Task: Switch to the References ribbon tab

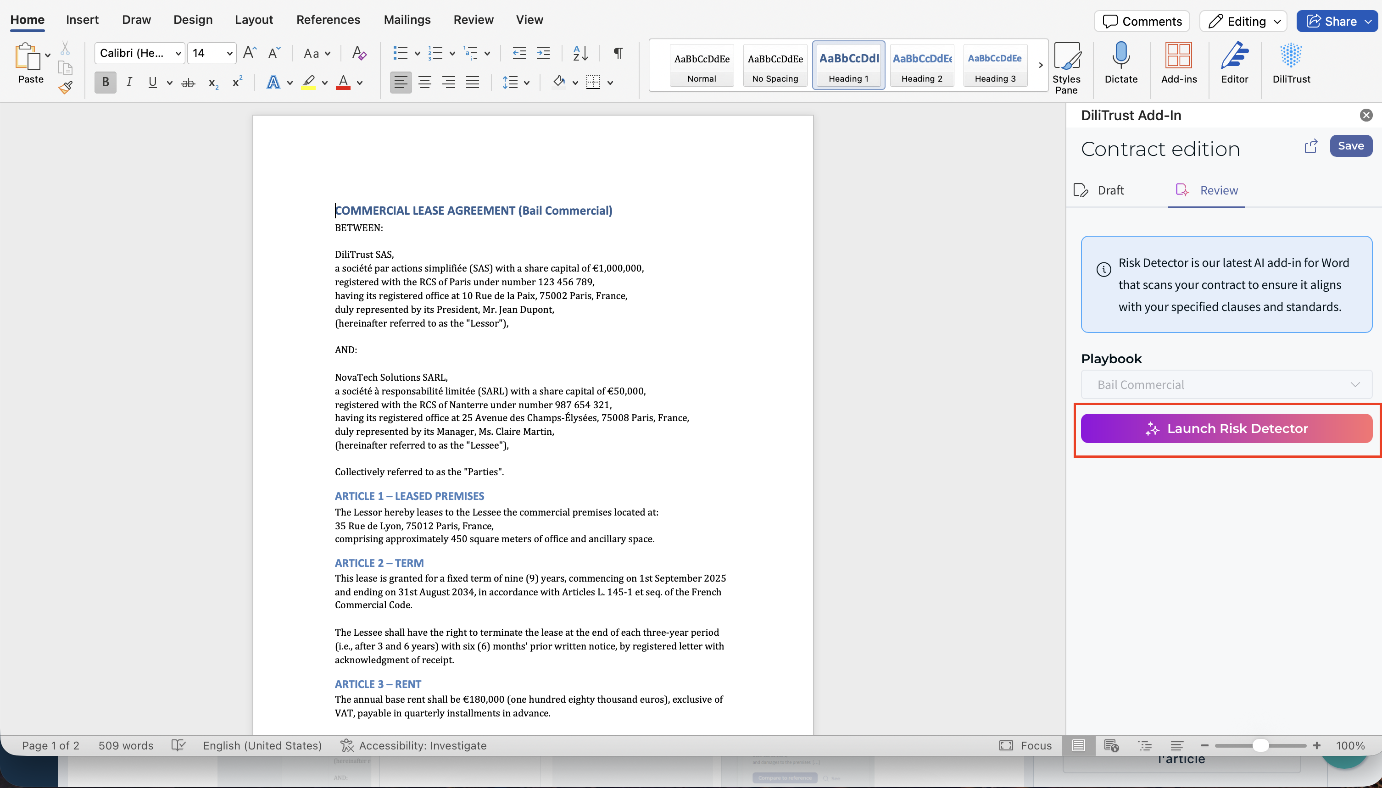Action: (x=328, y=19)
